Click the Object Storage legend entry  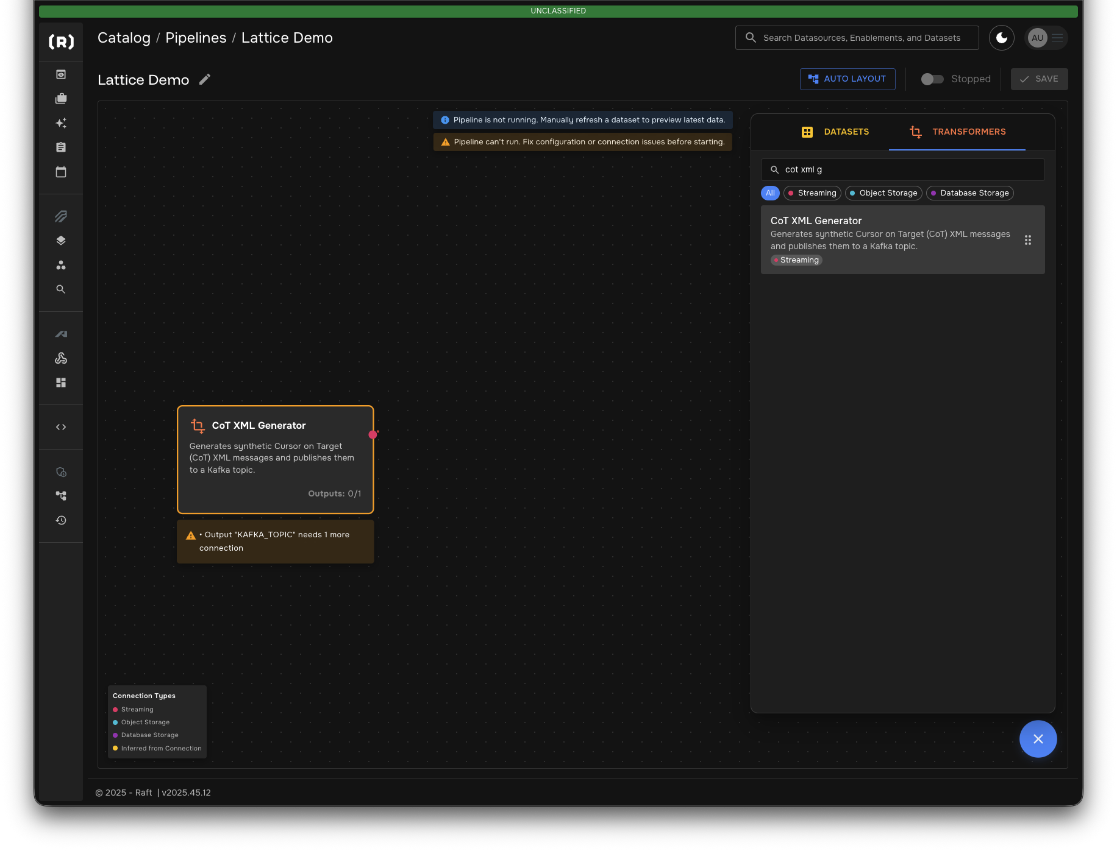141,722
